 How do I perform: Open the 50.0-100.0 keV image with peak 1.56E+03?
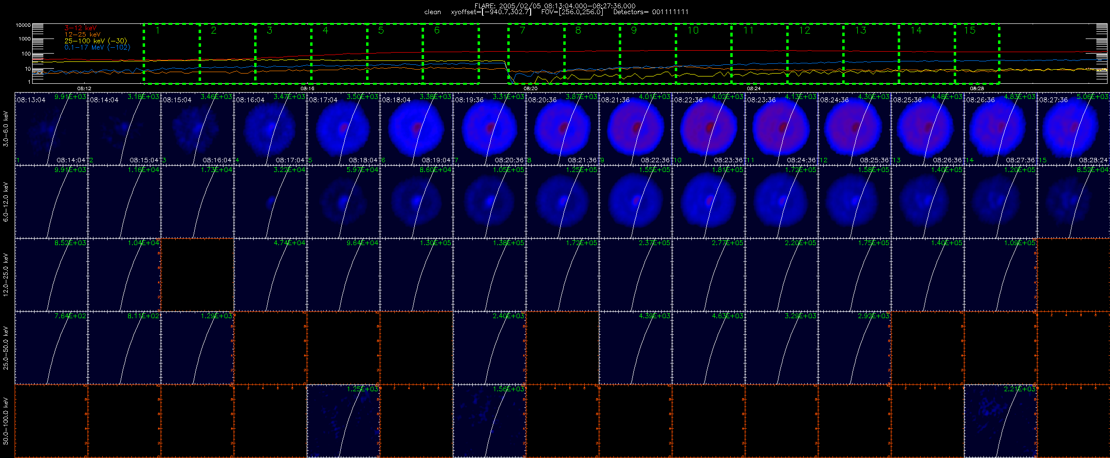click(489, 421)
